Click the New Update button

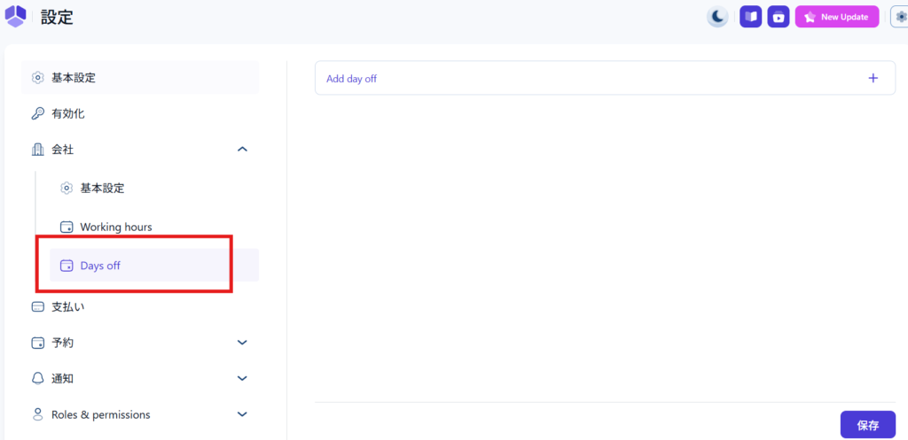coord(836,17)
